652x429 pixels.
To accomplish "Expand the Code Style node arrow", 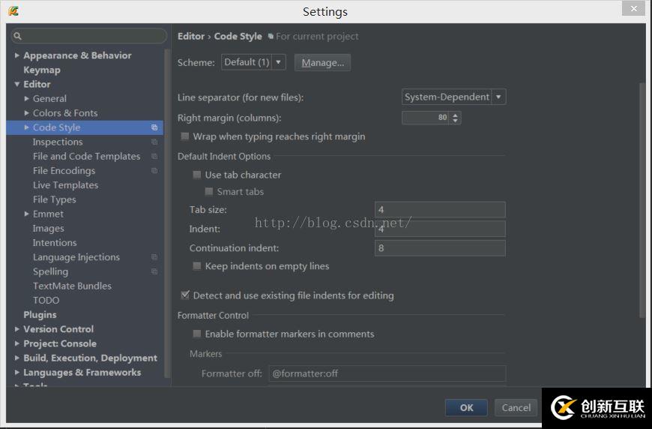I will [27, 127].
